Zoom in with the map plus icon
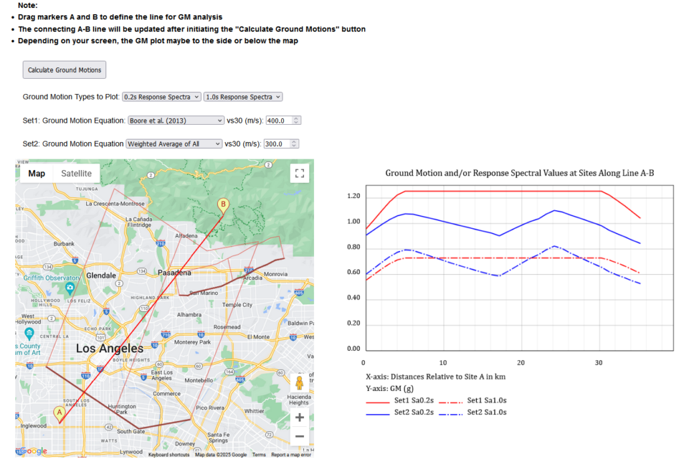 (x=300, y=418)
